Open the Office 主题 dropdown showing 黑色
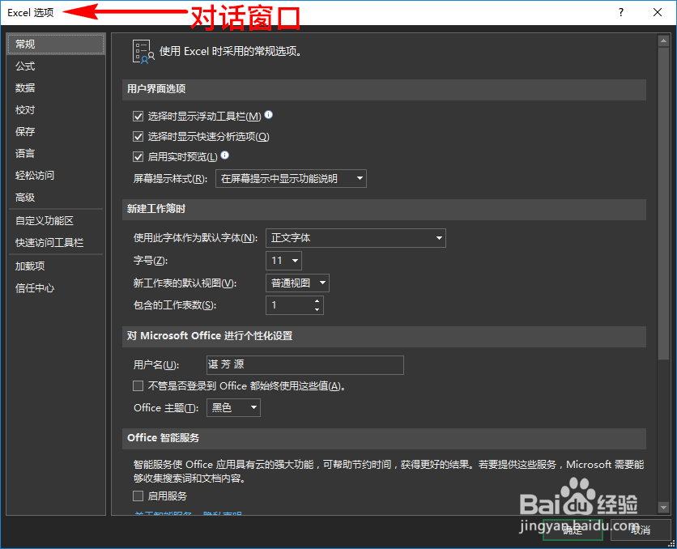This screenshot has height=549, width=677. pos(233,407)
